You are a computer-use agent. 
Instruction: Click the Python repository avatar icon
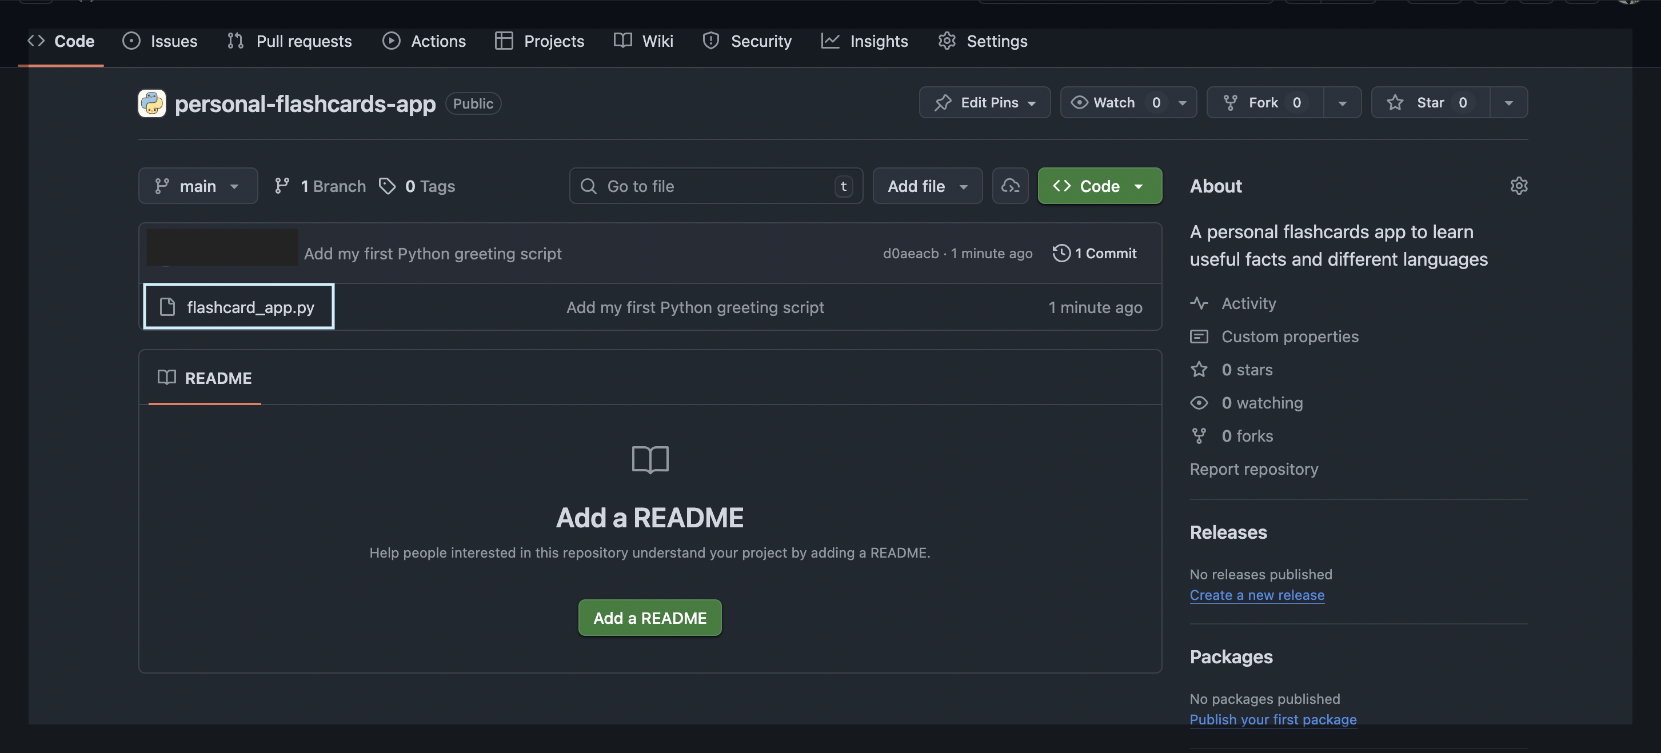pyautogui.click(x=152, y=103)
